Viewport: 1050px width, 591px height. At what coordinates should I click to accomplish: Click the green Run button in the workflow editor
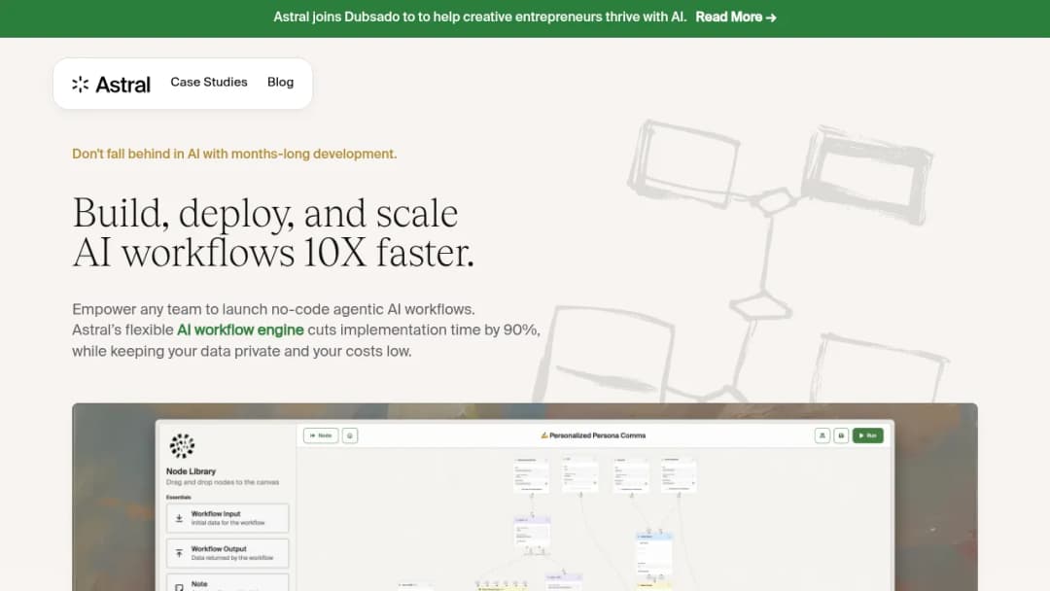[868, 435]
